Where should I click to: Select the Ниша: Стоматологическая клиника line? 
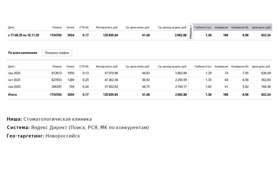tap(49, 119)
